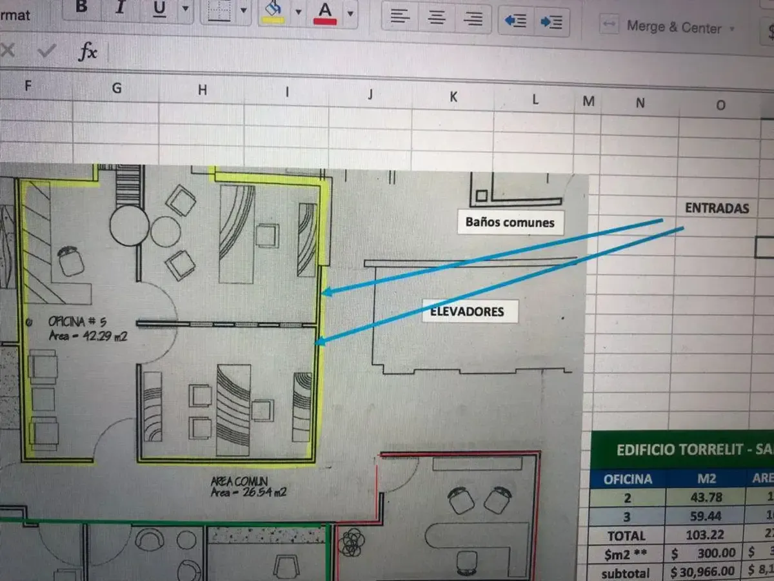
Task: Select column L header
Action: point(535,99)
